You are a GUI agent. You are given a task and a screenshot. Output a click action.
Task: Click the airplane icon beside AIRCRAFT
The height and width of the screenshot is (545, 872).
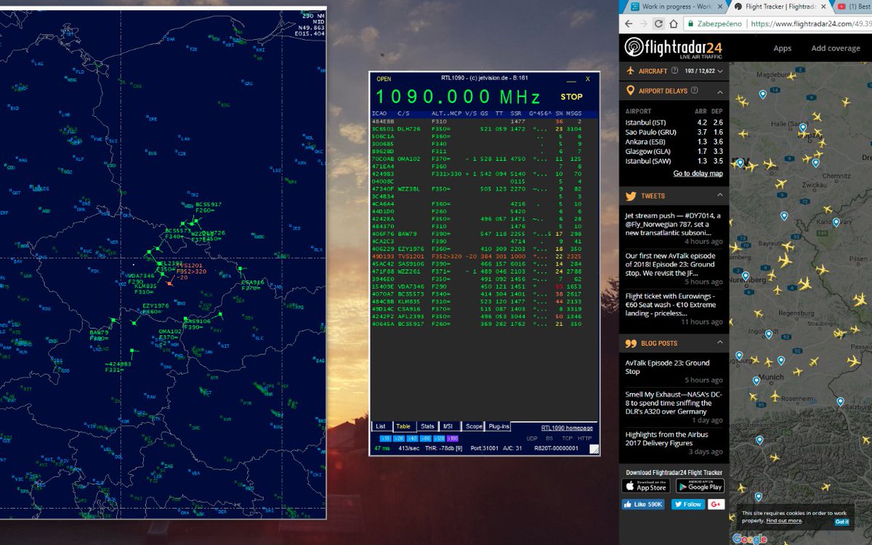click(630, 71)
